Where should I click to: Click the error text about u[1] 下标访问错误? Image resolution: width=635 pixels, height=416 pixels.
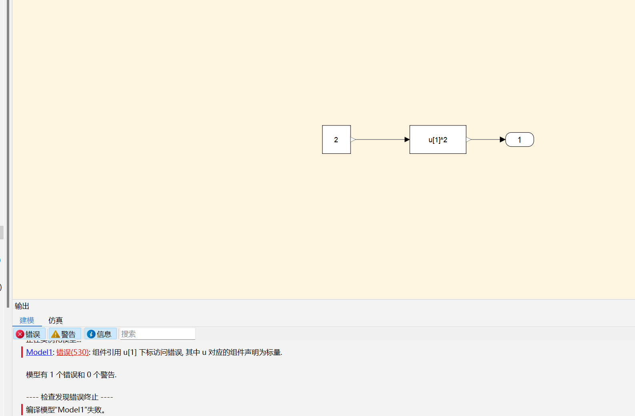click(x=187, y=352)
